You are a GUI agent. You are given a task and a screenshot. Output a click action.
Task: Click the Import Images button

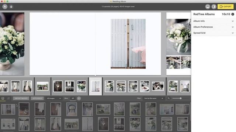point(21,98)
